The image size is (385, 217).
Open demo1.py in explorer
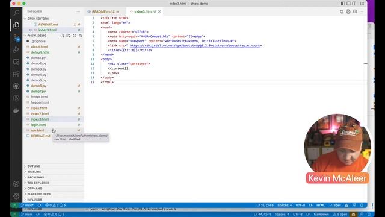[x=54, y=58]
